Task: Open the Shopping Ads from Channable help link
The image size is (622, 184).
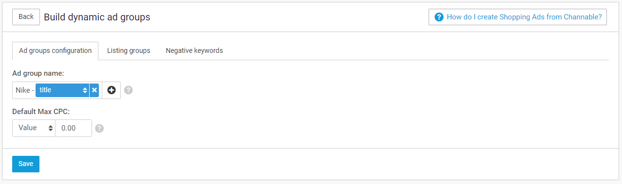Action: [518, 17]
